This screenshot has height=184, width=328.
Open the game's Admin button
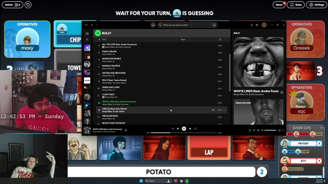(13, 5)
